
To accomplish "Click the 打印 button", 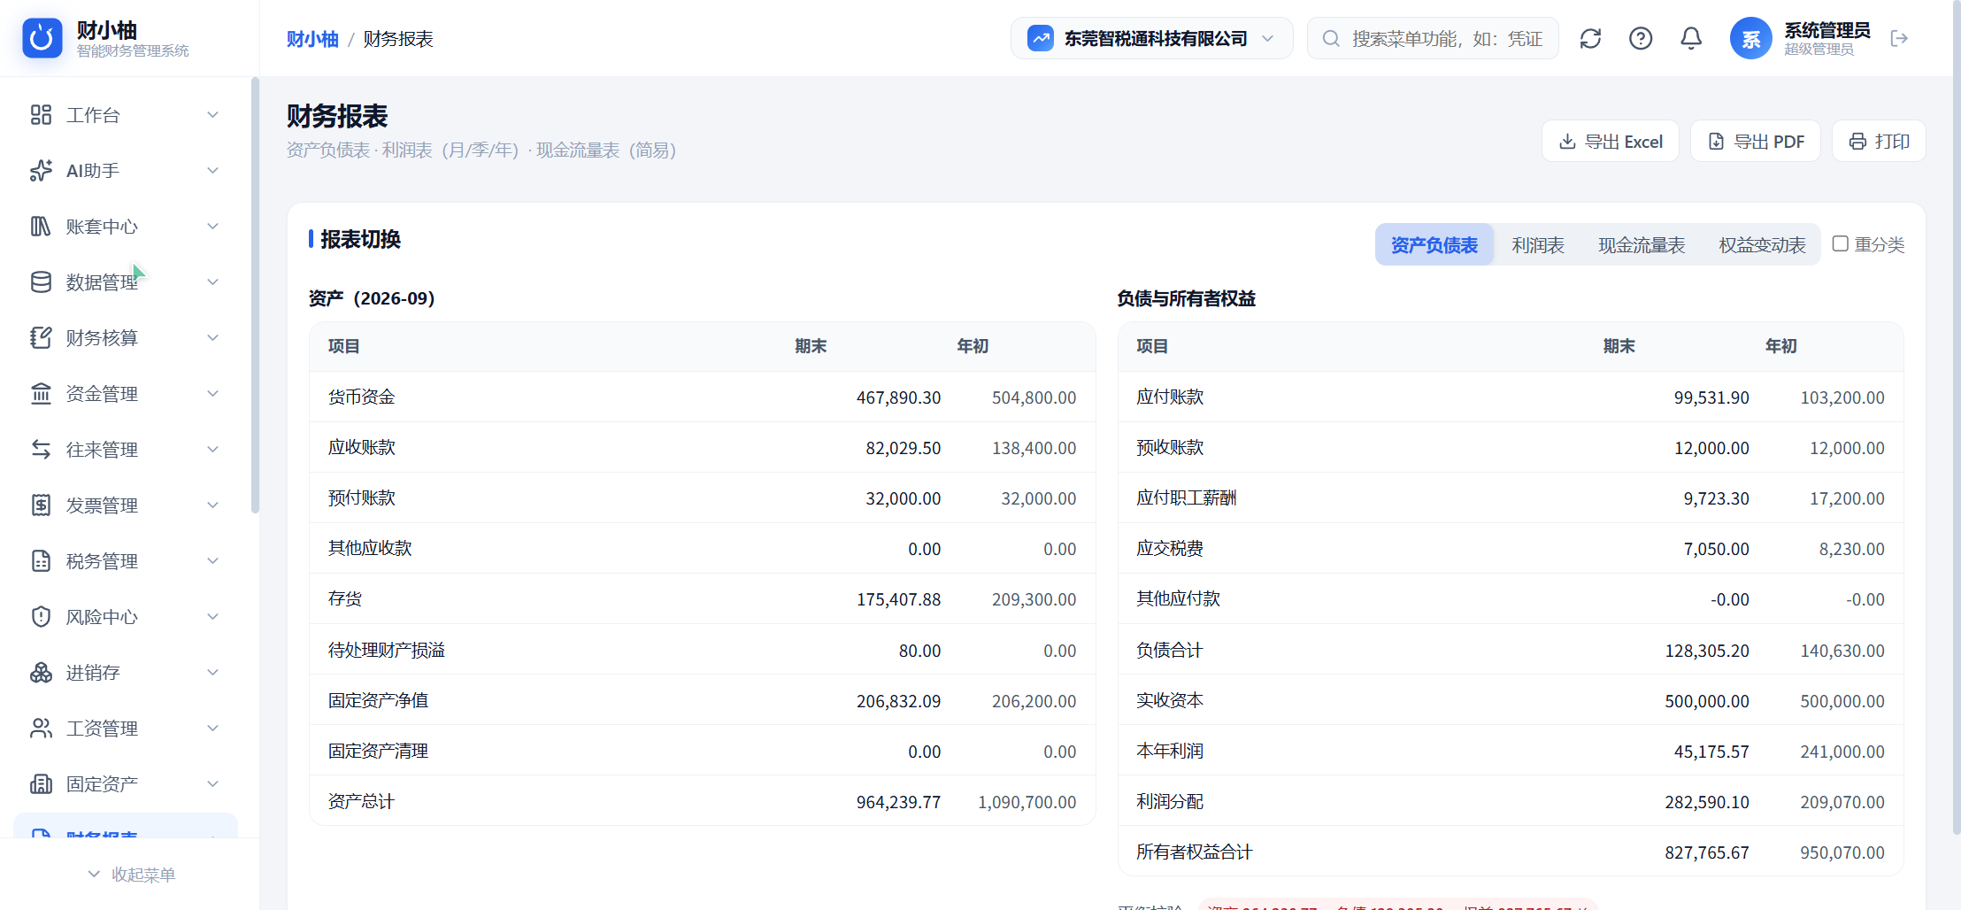I will [1879, 142].
